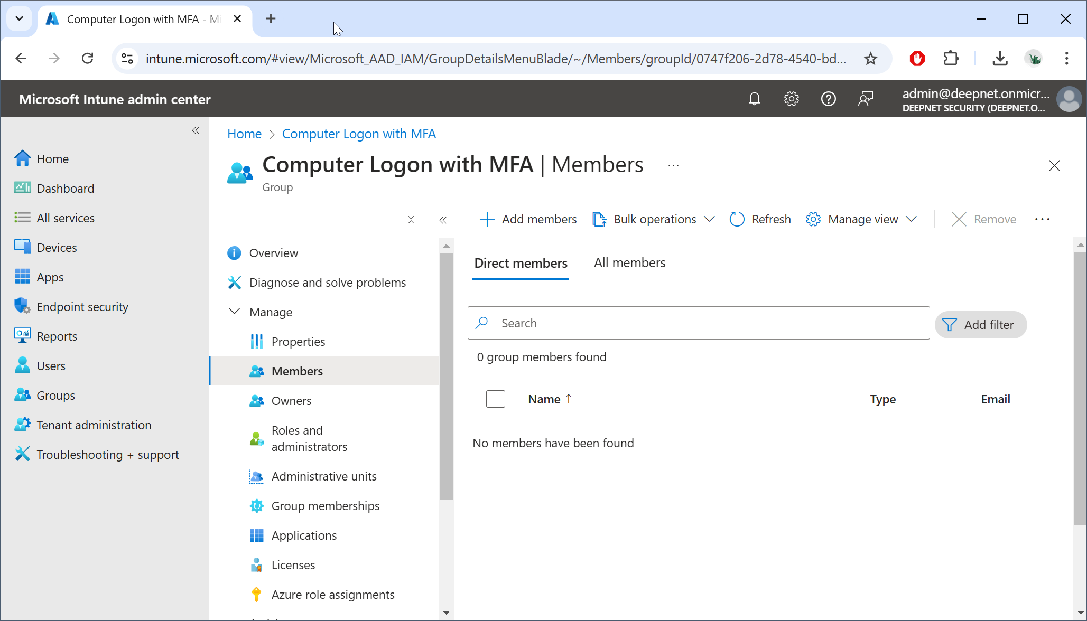Collapse the left navigation sidebar
The width and height of the screenshot is (1087, 621).
click(196, 130)
